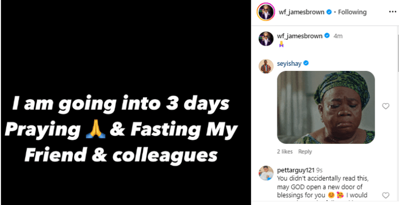399x205 pixels.
Task: Click the verified badge next to header username
Action: pos(329,12)
